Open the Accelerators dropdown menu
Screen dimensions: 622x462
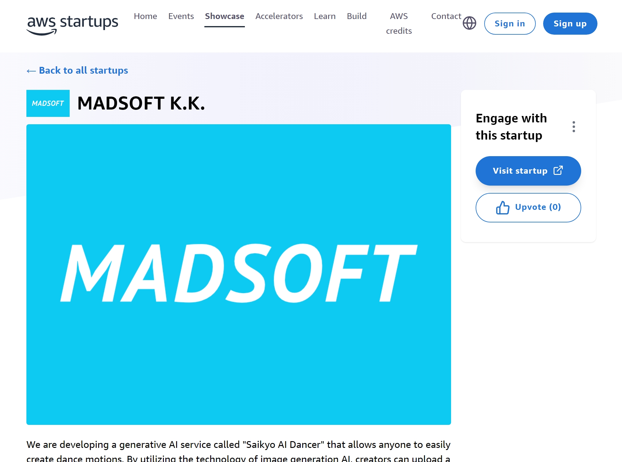[x=279, y=16]
